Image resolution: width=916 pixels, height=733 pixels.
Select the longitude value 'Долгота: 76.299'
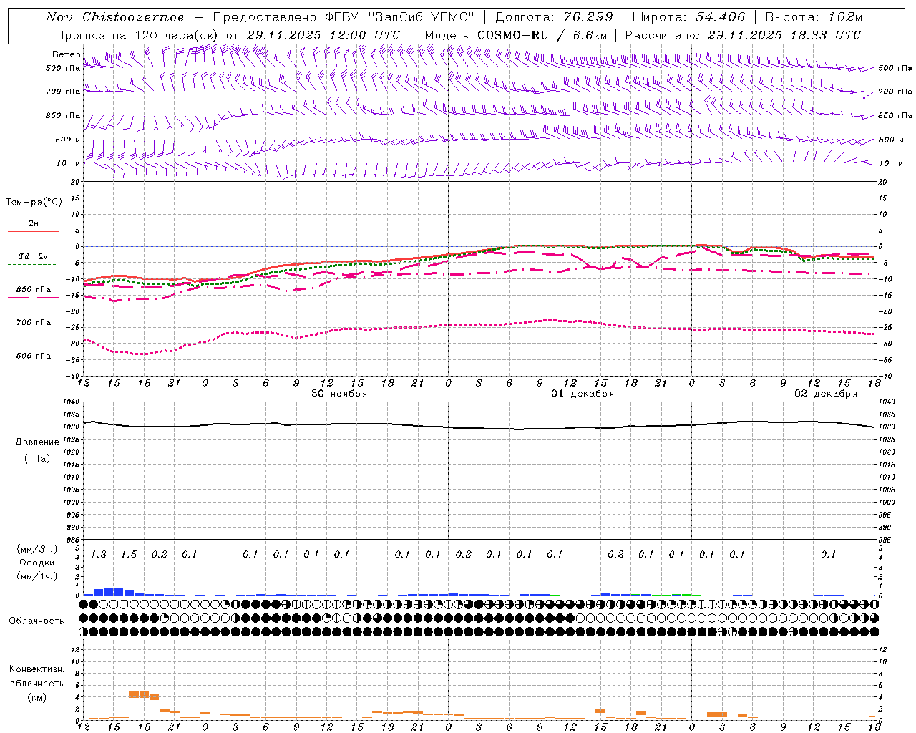(554, 17)
